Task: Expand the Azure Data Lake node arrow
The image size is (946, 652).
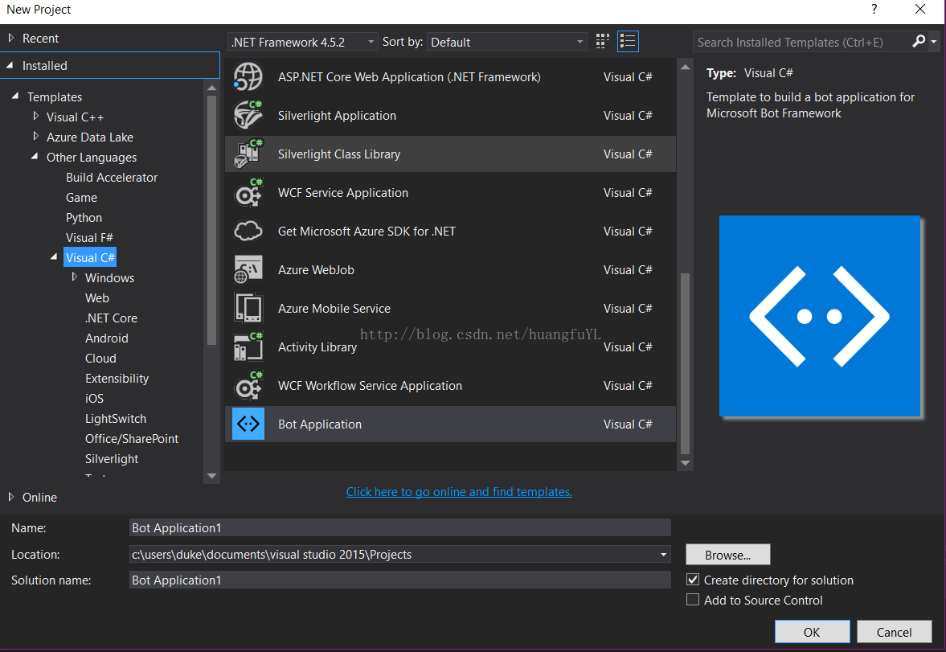Action: pyautogui.click(x=35, y=137)
